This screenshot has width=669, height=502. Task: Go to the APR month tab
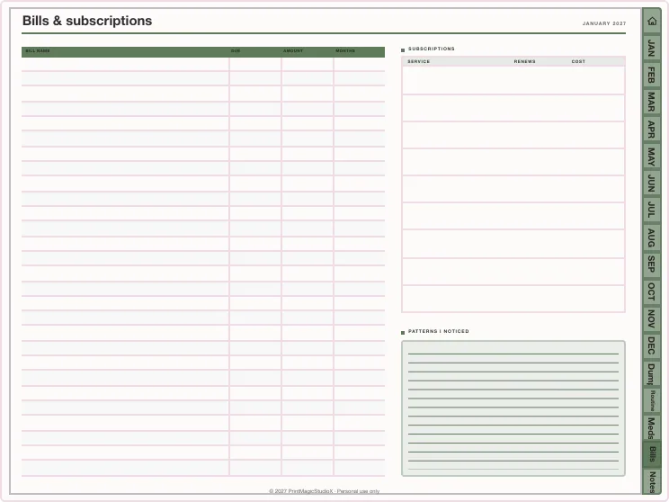652,129
